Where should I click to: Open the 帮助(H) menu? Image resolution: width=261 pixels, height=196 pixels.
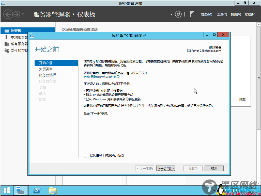click(x=250, y=14)
